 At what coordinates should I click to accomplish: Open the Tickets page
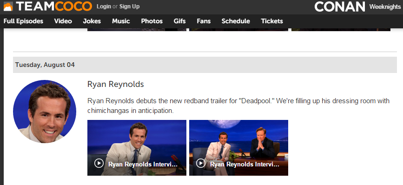point(272,21)
